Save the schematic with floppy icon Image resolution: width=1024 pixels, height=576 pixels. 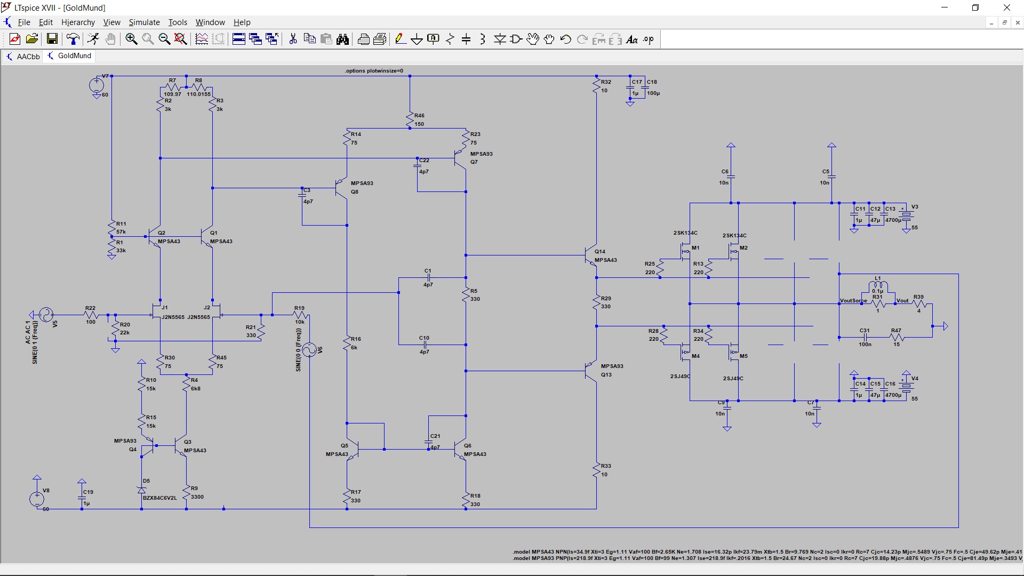point(52,39)
